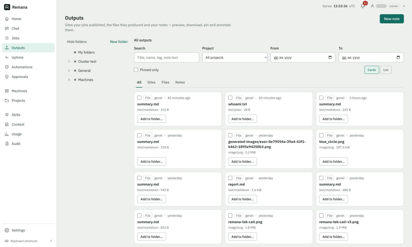
Task: Open the Context document icon
Action: (x=7, y=124)
